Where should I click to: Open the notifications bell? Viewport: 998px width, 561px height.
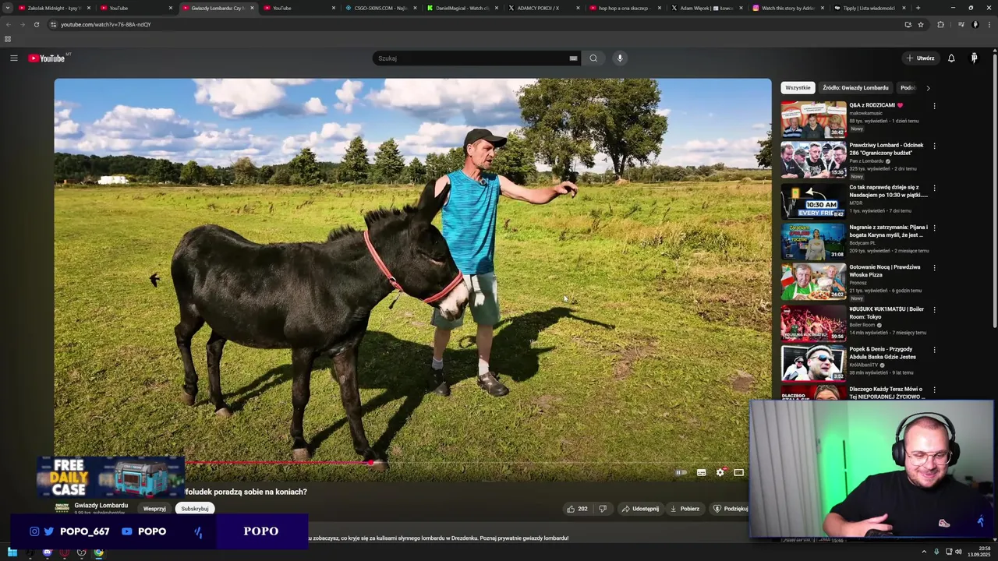pos(951,58)
